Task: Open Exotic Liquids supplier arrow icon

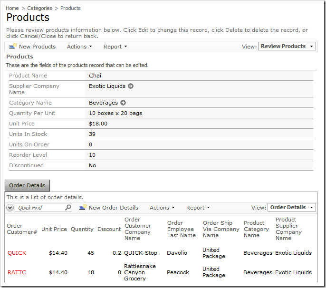Action: pos(131,86)
